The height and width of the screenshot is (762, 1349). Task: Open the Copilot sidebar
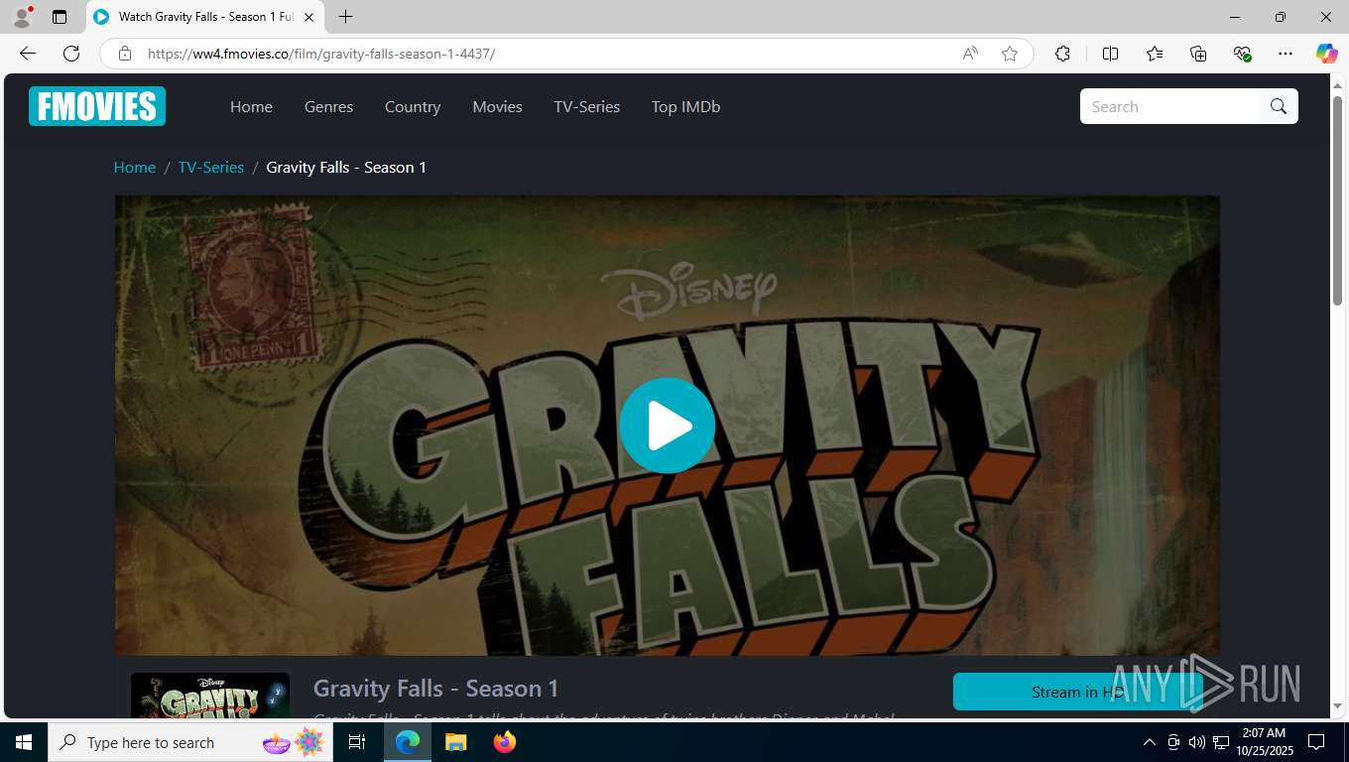pos(1327,54)
